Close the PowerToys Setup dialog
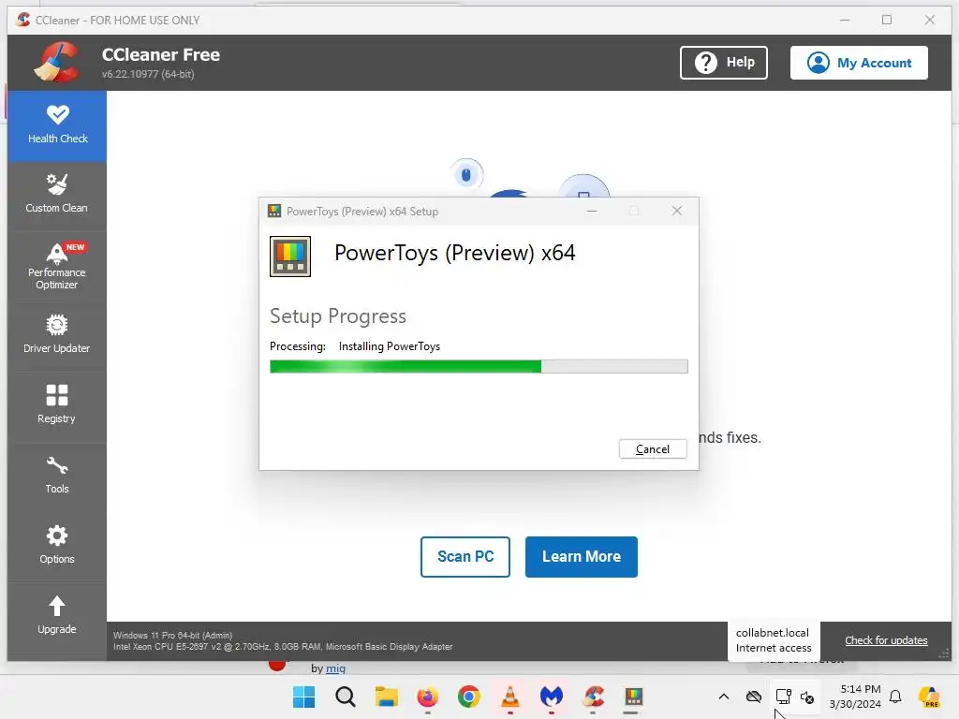 point(676,211)
